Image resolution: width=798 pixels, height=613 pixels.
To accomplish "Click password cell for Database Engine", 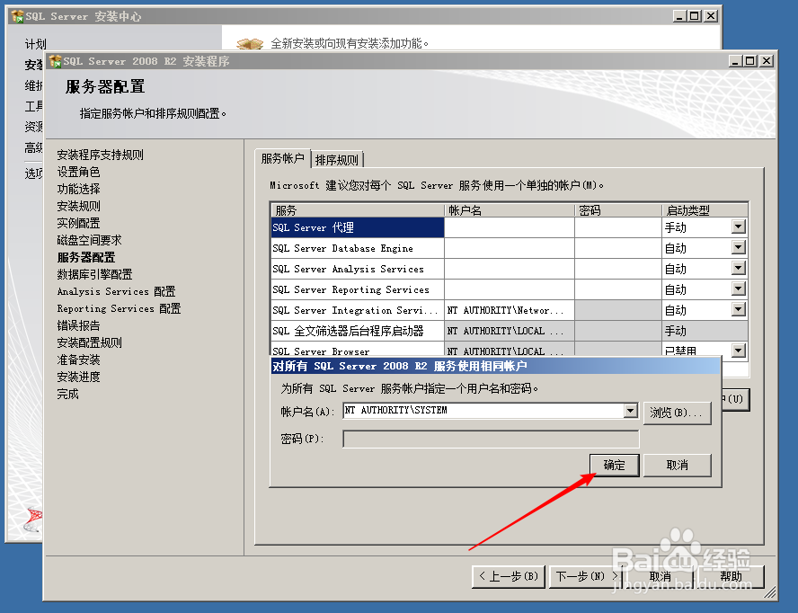I will point(618,248).
